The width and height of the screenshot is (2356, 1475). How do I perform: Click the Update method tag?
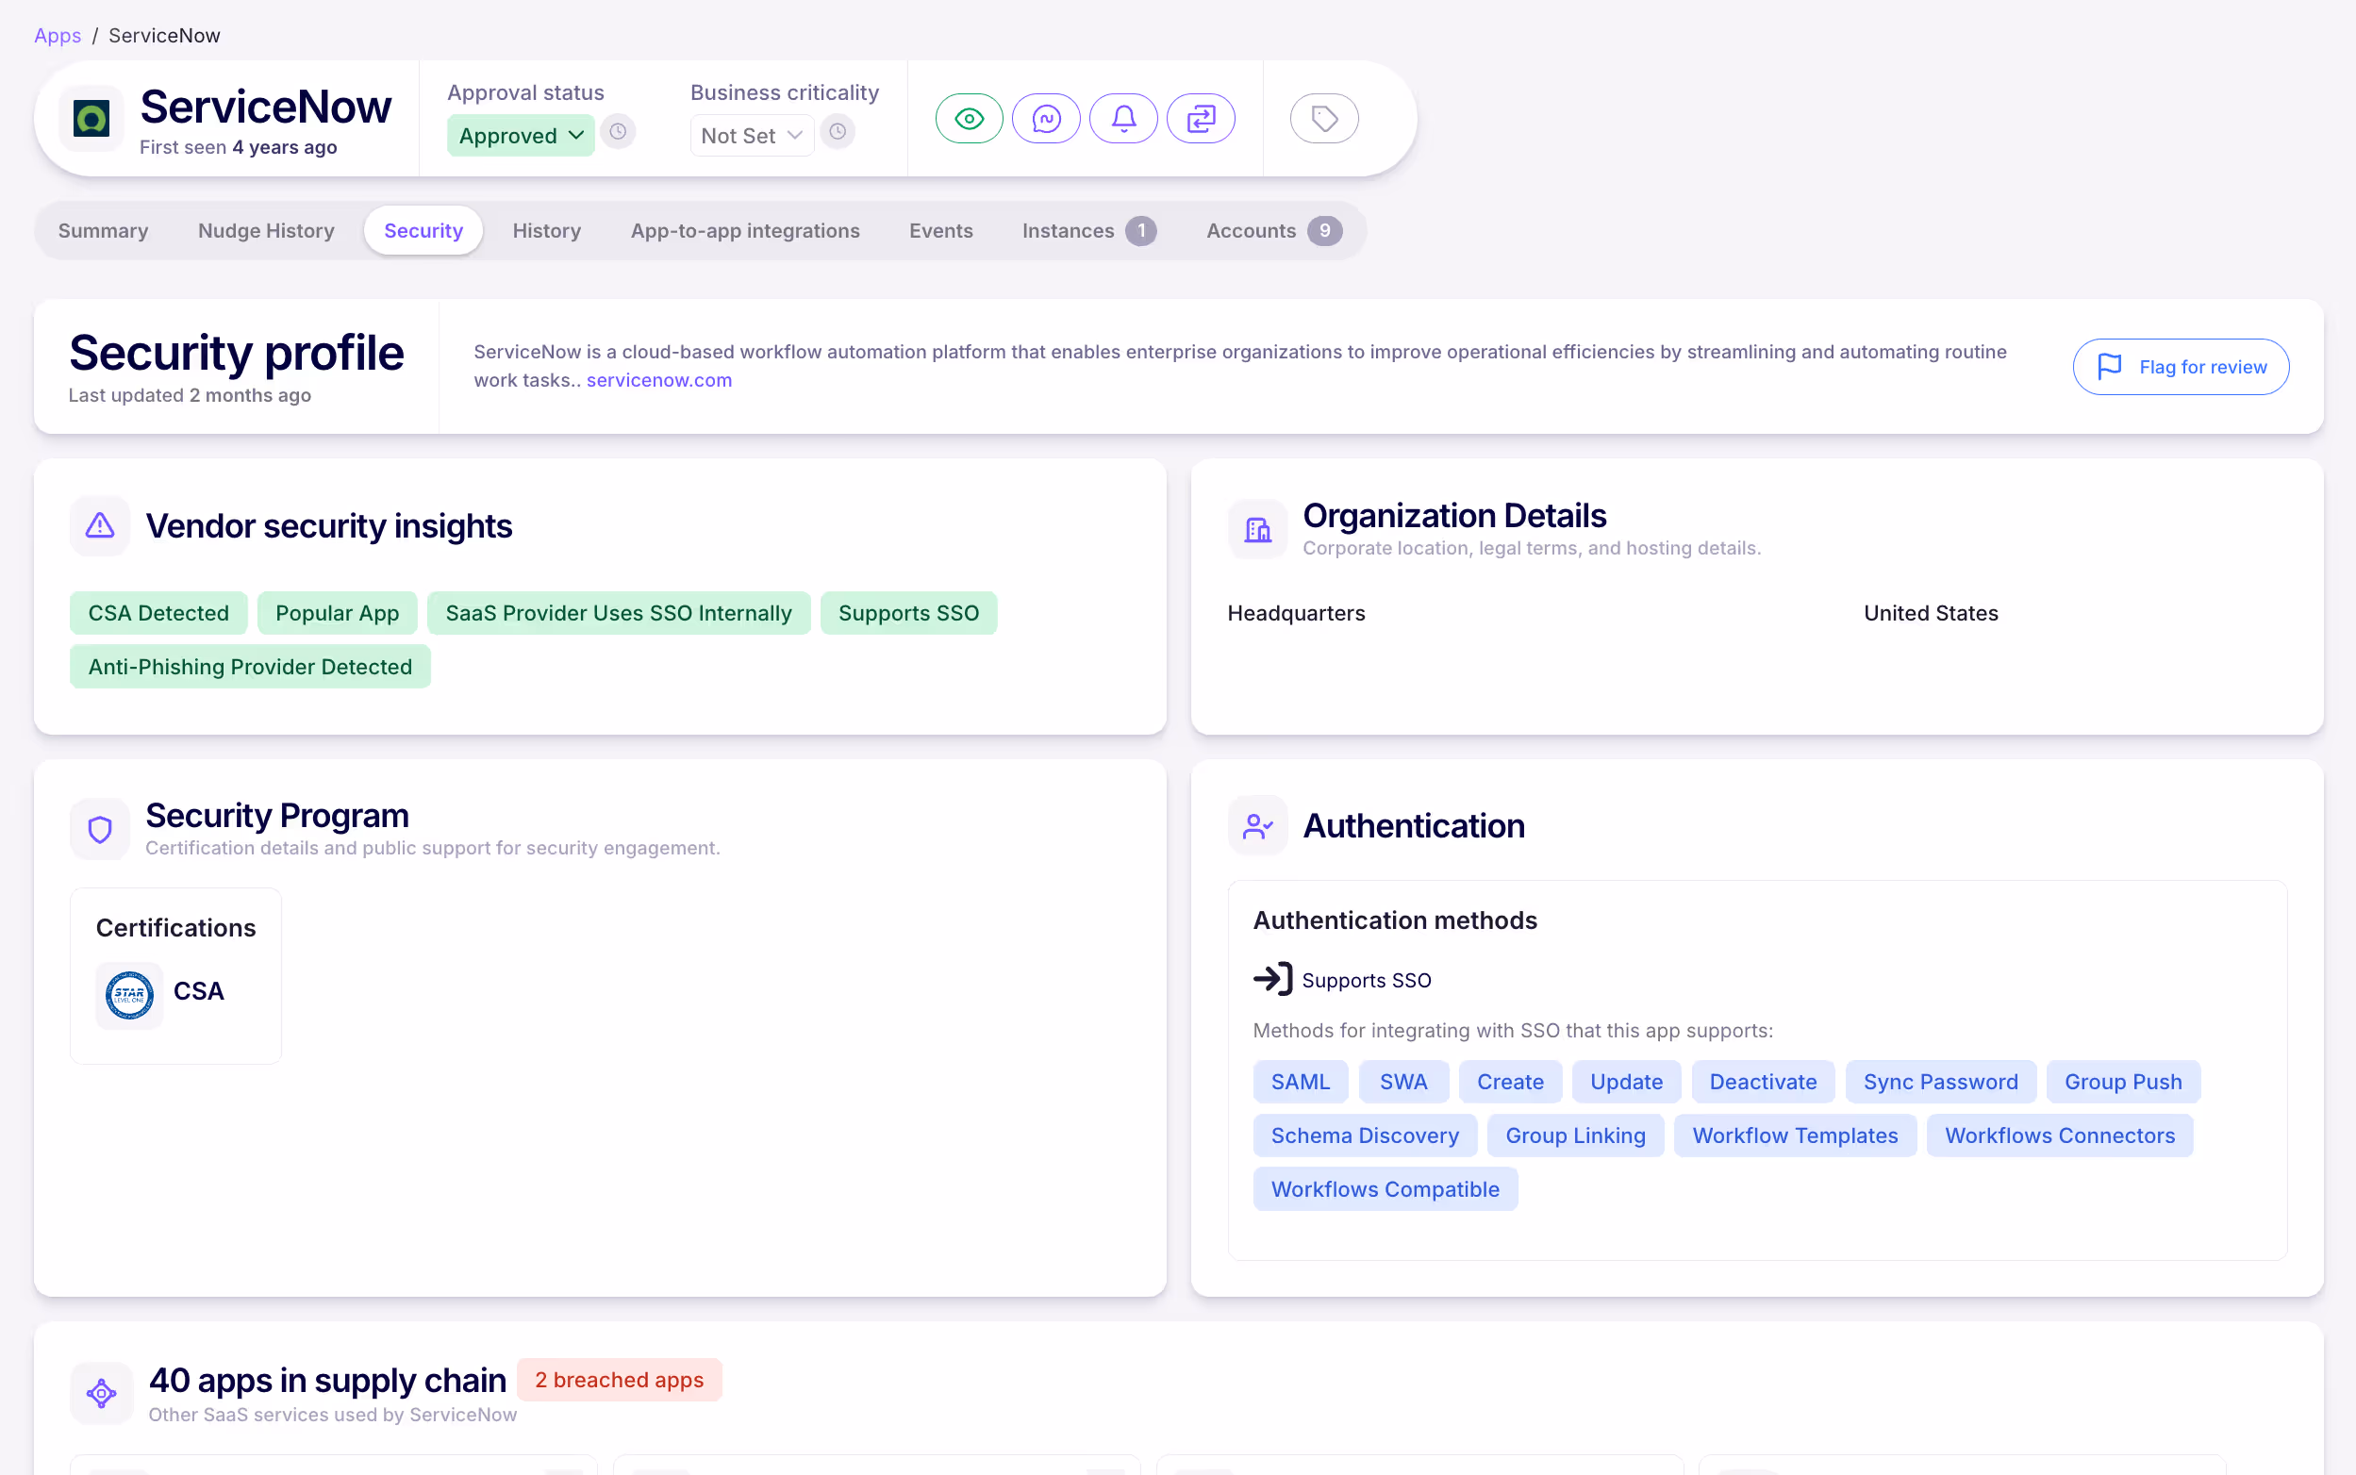coord(1626,1082)
